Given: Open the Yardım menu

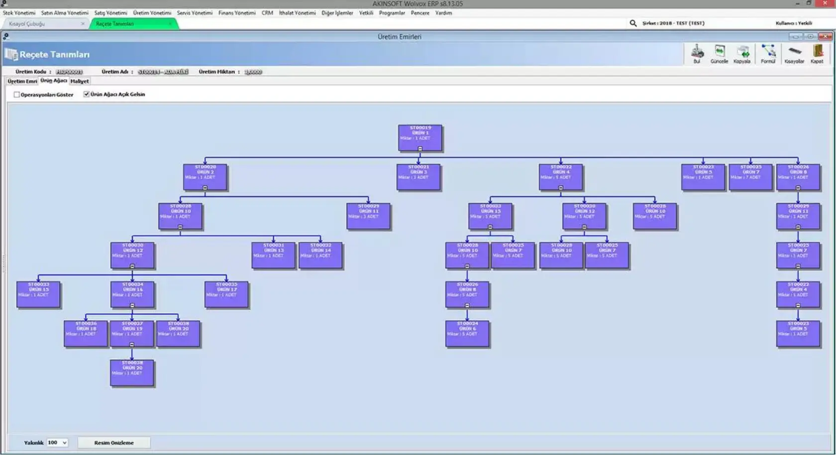Looking at the screenshot, I should (443, 13).
